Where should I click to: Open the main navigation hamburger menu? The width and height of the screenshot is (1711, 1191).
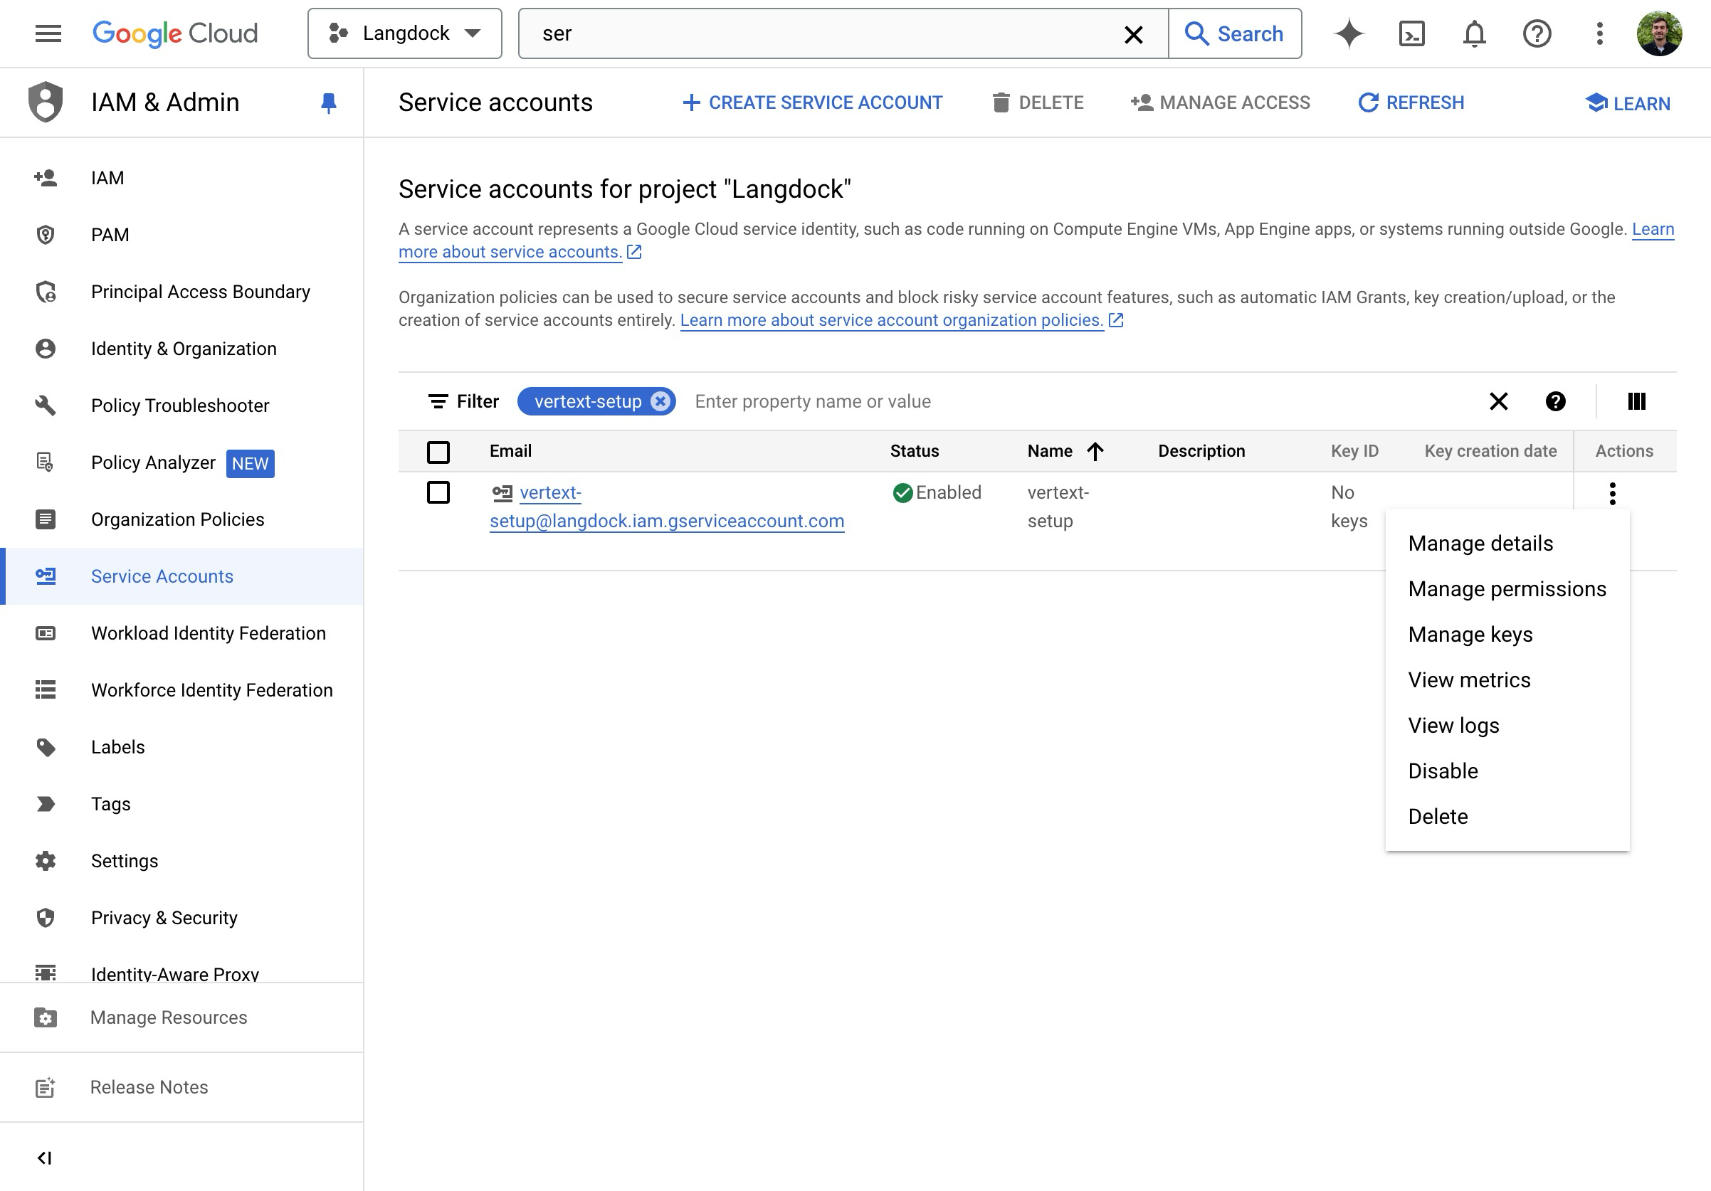pyautogui.click(x=48, y=33)
